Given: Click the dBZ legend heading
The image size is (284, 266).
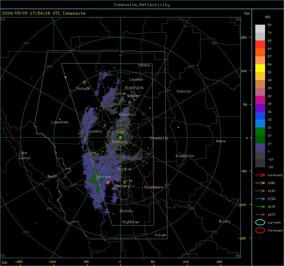Looking at the screenshot, I should click(268, 17).
